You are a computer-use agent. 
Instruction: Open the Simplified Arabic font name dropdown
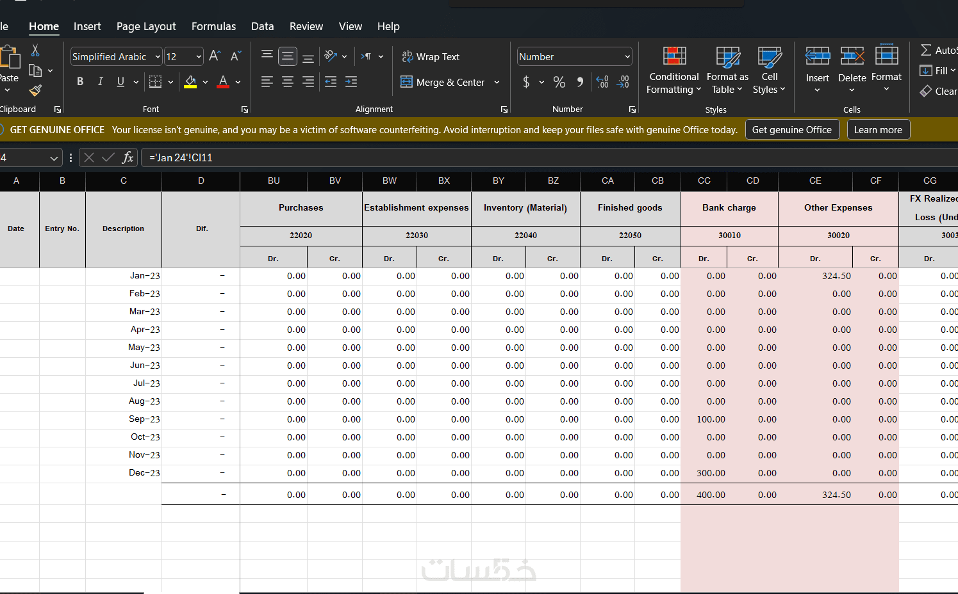tap(158, 57)
